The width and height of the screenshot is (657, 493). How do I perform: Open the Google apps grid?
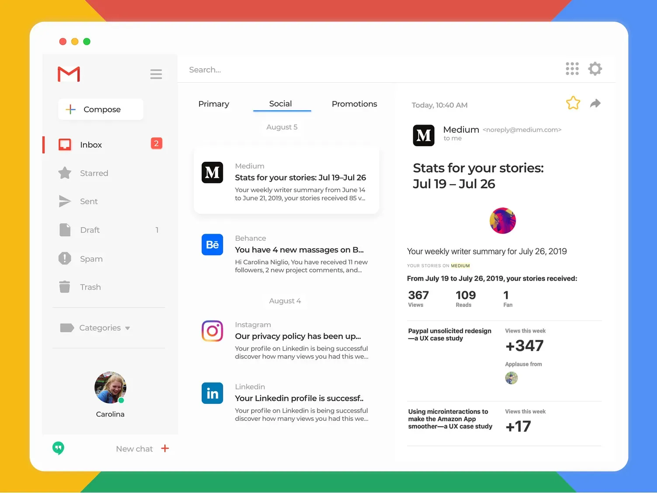coord(572,69)
